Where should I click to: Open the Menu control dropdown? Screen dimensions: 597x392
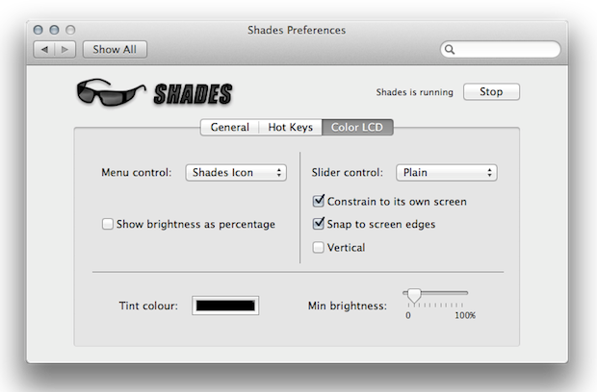[x=236, y=172]
